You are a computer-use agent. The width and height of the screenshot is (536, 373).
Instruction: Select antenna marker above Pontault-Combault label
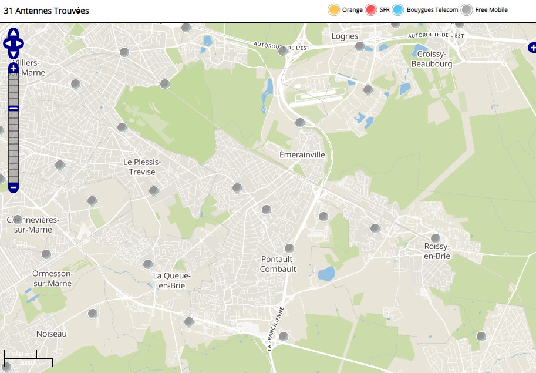tap(289, 248)
